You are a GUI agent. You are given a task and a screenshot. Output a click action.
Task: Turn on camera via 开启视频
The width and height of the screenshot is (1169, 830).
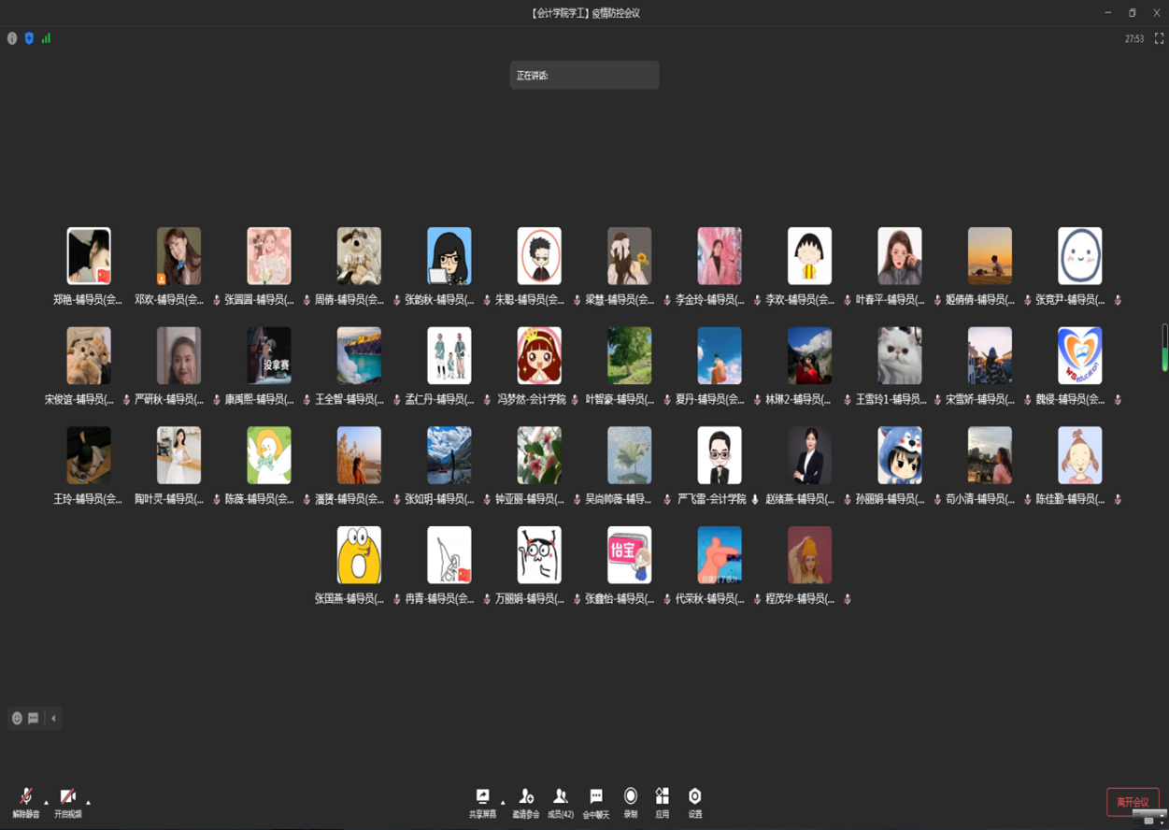click(67, 798)
